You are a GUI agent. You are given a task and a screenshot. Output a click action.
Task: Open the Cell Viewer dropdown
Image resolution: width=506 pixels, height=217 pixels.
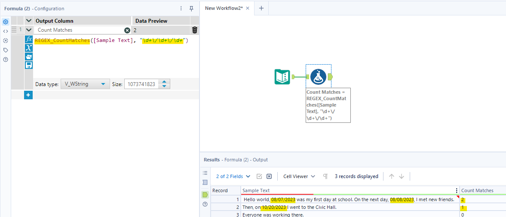coord(300,176)
